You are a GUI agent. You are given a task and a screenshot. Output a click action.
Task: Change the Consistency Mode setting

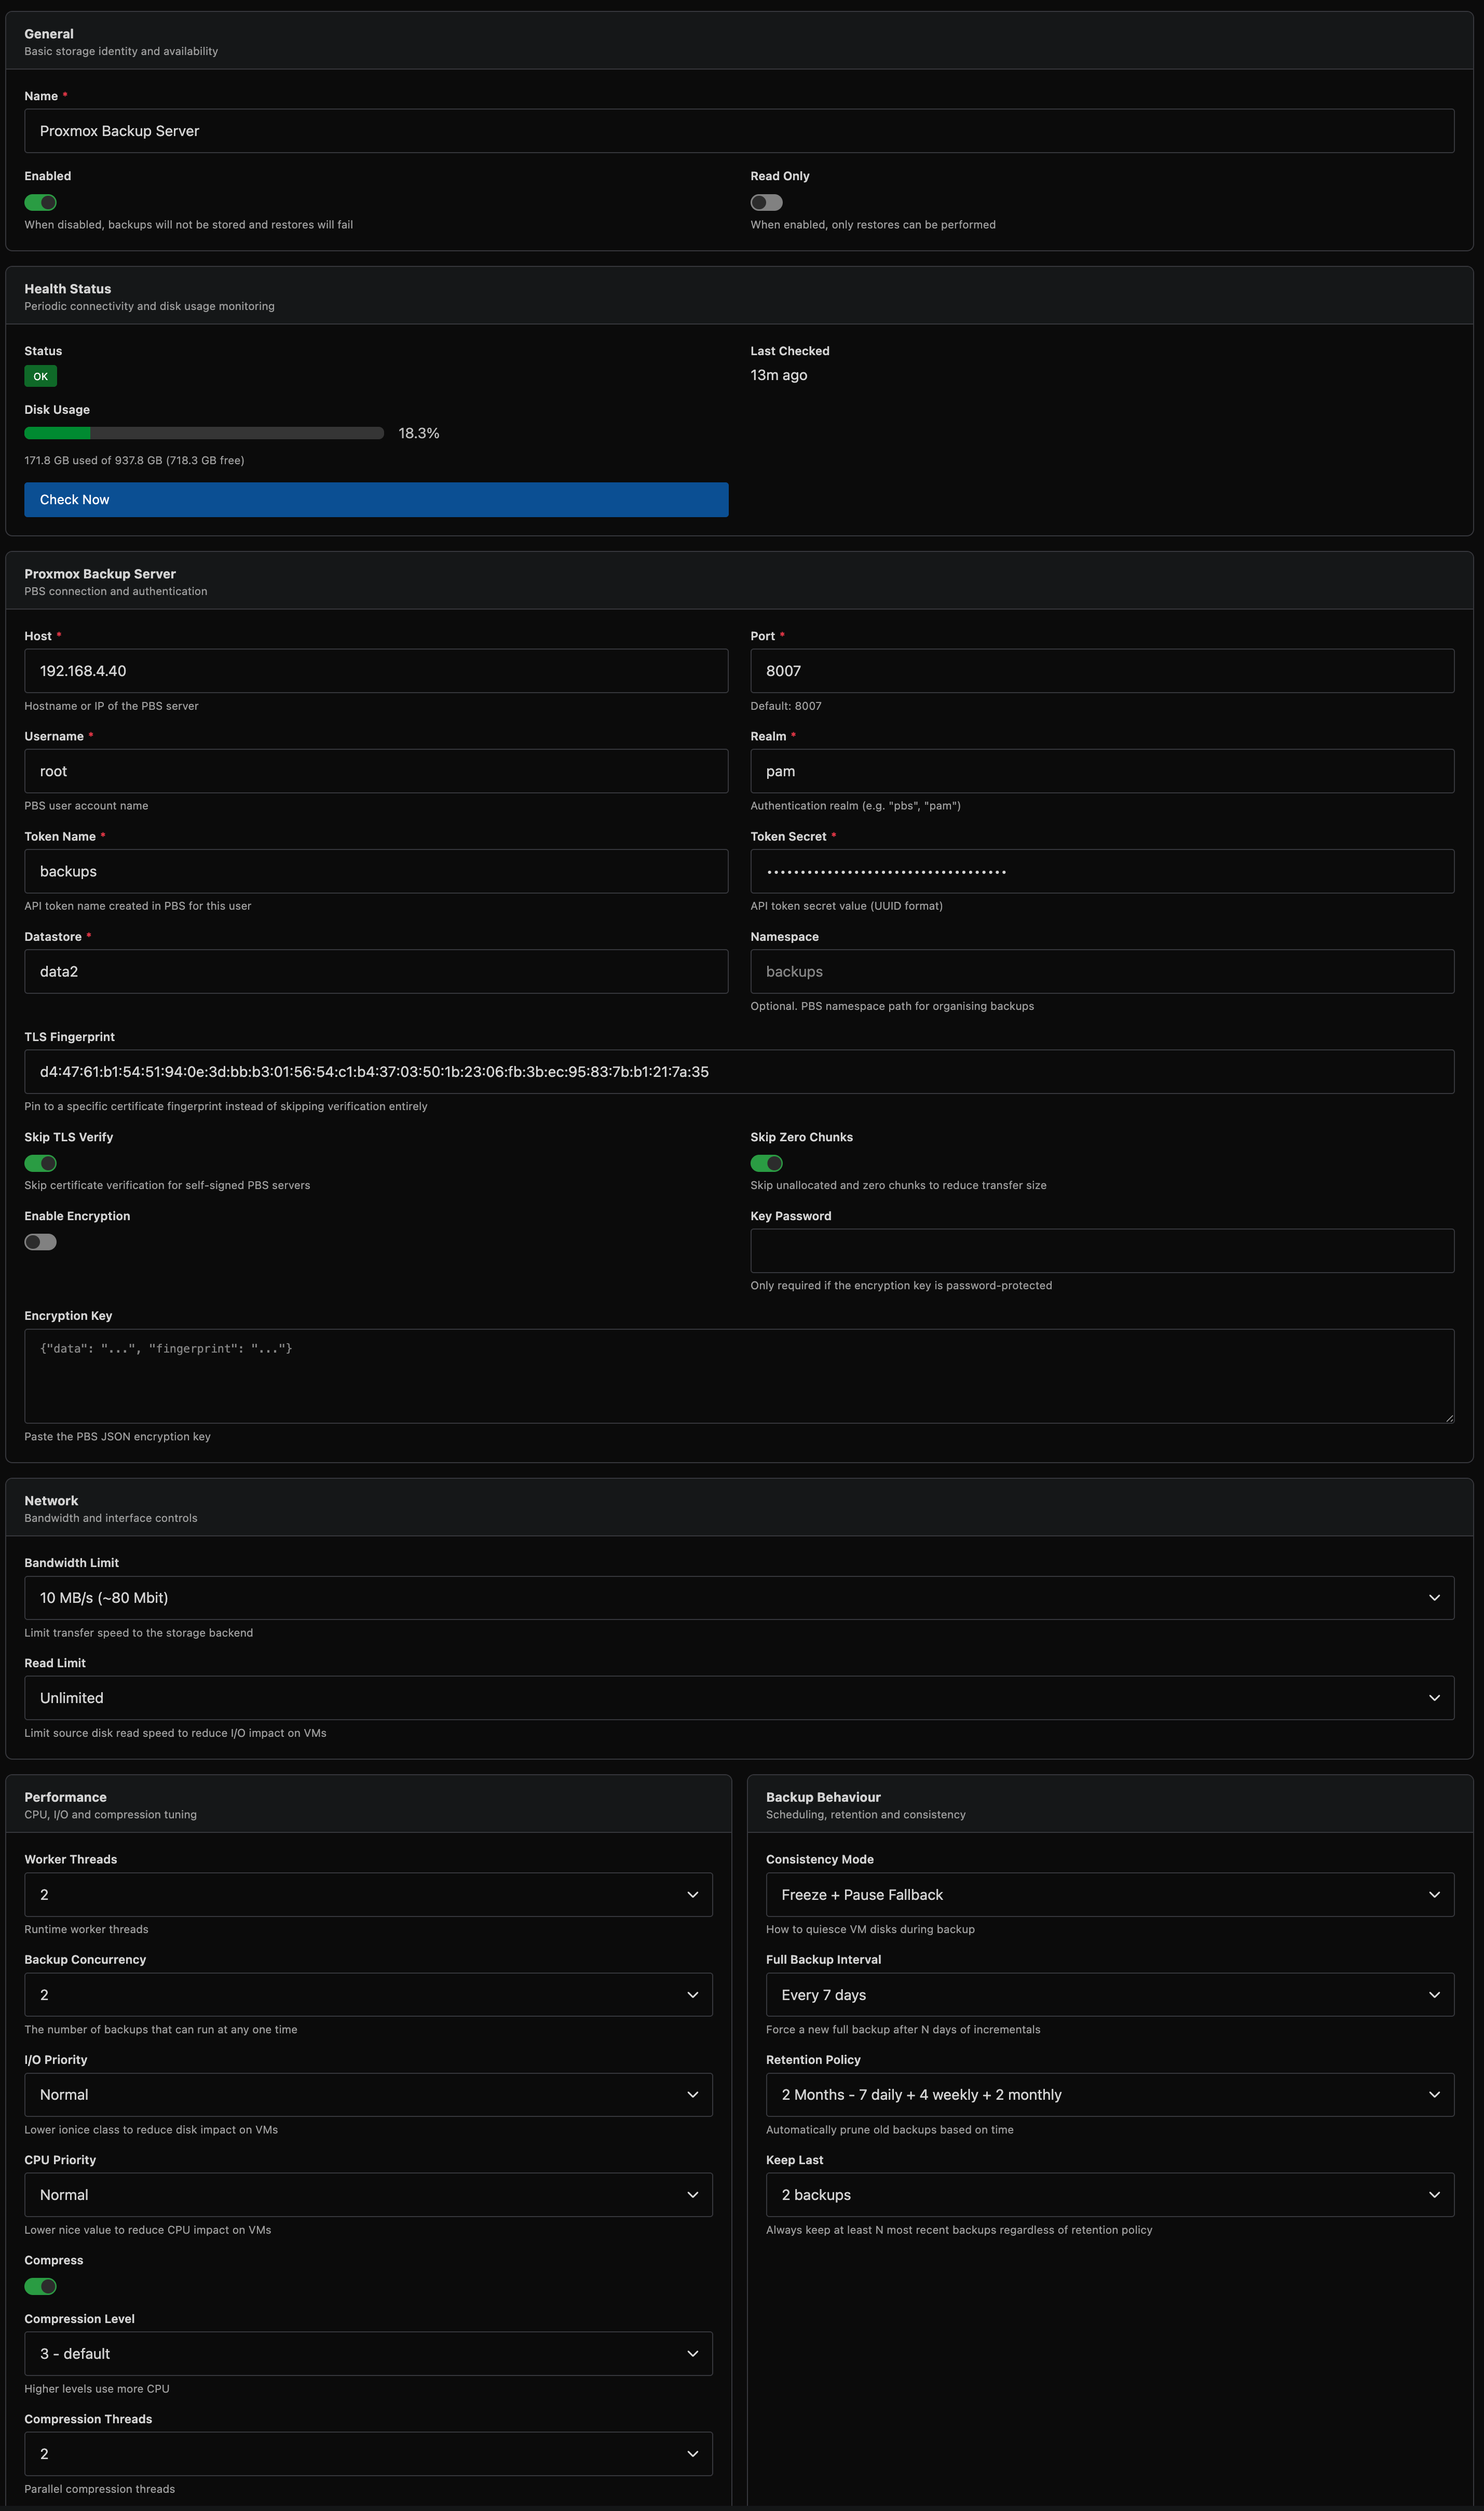(x=1110, y=1893)
